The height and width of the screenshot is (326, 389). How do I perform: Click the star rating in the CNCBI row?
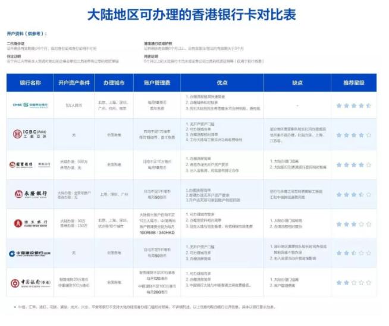[x=353, y=106]
